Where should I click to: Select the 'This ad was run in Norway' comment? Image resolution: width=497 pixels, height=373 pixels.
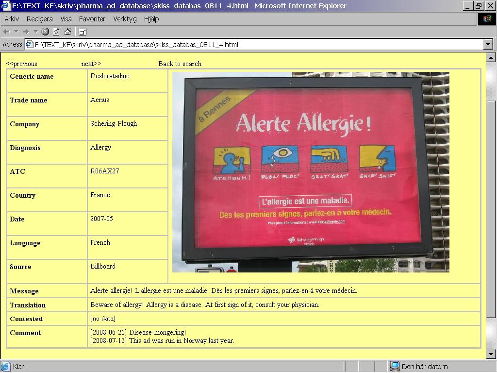[162, 340]
